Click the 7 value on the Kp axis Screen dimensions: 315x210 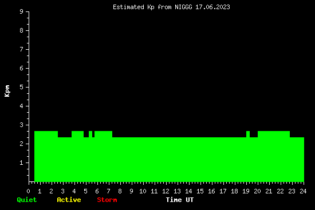coord(22,49)
